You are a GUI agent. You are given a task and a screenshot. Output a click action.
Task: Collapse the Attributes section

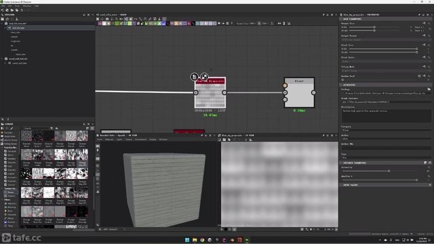[x=341, y=85]
